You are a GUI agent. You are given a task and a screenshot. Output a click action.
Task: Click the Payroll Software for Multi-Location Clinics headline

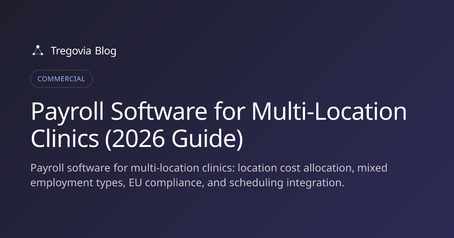pyautogui.click(x=218, y=125)
